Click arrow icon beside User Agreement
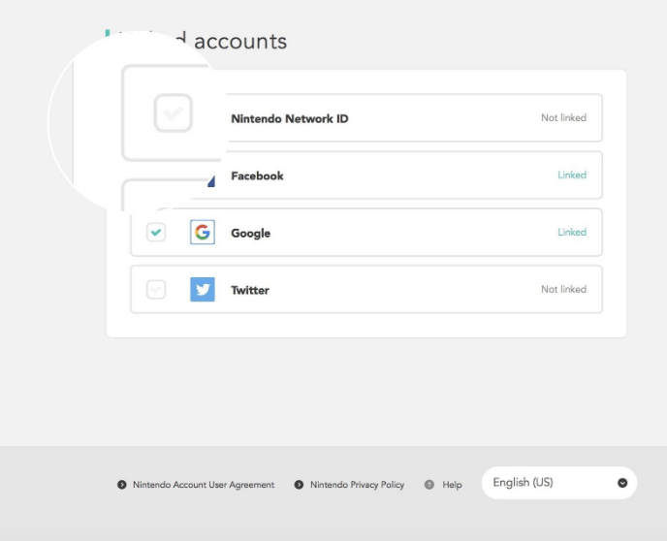Image resolution: width=667 pixels, height=541 pixels. tap(121, 485)
